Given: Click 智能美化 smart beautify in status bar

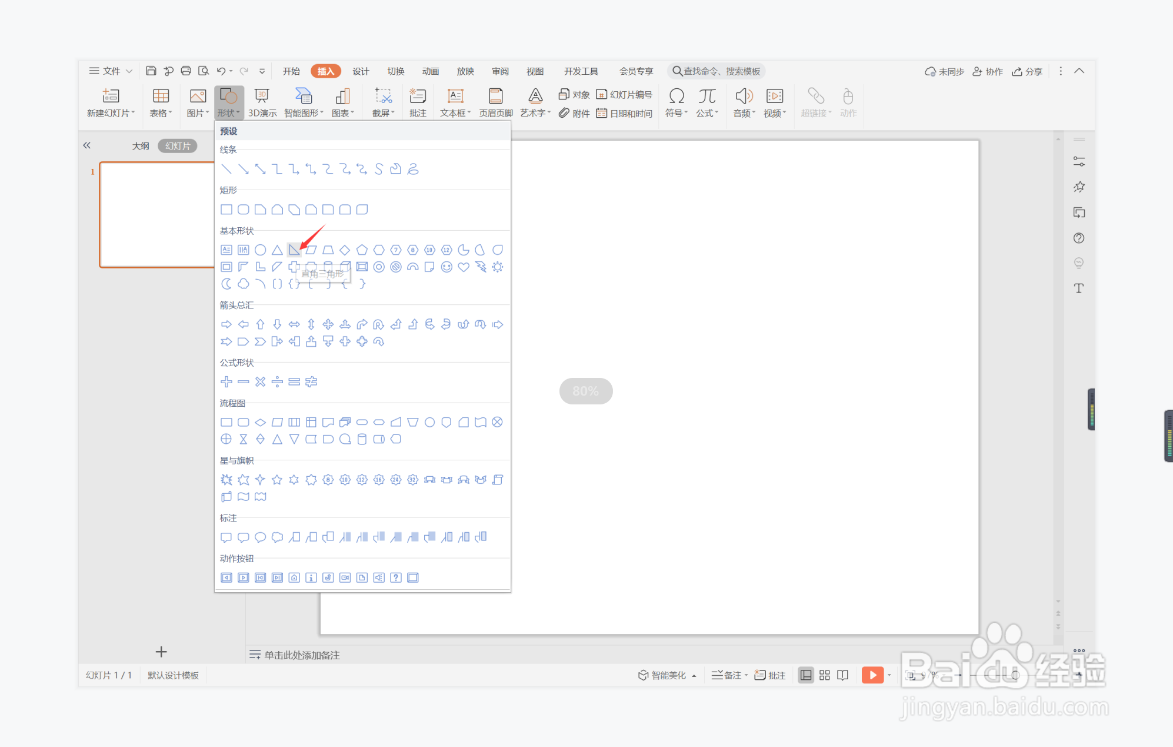Looking at the screenshot, I should pyautogui.click(x=667, y=675).
